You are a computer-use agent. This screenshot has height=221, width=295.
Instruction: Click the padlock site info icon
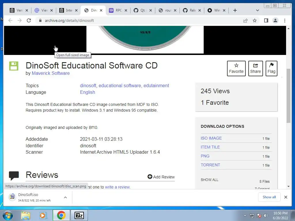pyautogui.click(x=40, y=20)
